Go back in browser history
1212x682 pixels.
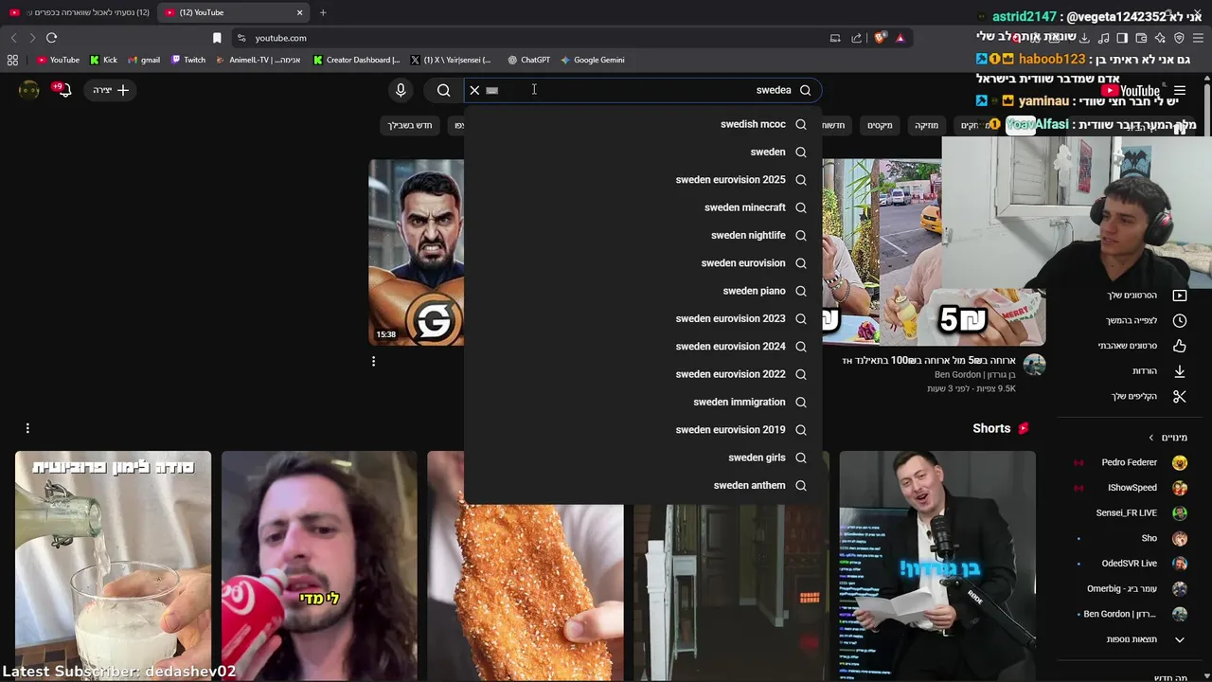pos(13,38)
